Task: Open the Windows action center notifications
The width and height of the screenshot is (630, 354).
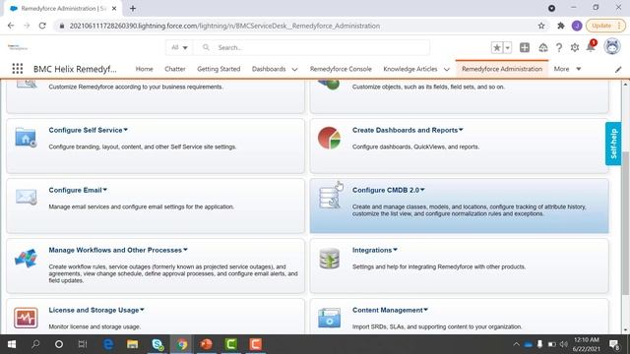Action: click(614, 344)
